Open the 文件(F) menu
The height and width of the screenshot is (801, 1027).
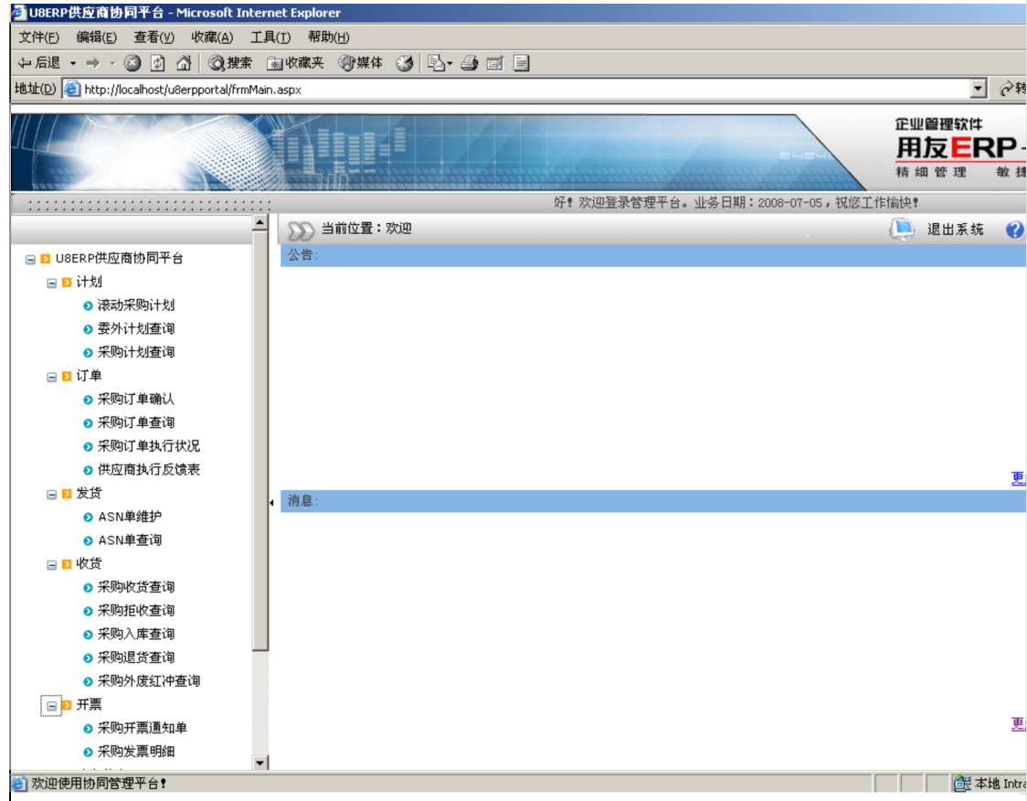[x=38, y=37]
